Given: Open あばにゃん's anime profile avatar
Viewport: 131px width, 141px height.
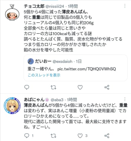Looking at the screenshot, I should coord(12,105).
